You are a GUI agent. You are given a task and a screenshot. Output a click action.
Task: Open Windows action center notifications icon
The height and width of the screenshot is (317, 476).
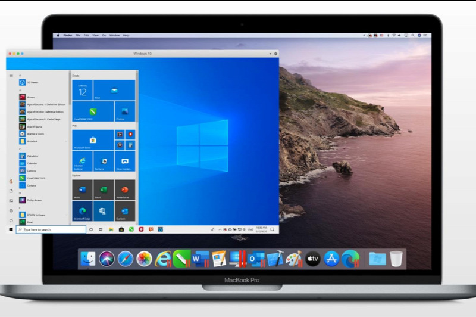point(273,229)
